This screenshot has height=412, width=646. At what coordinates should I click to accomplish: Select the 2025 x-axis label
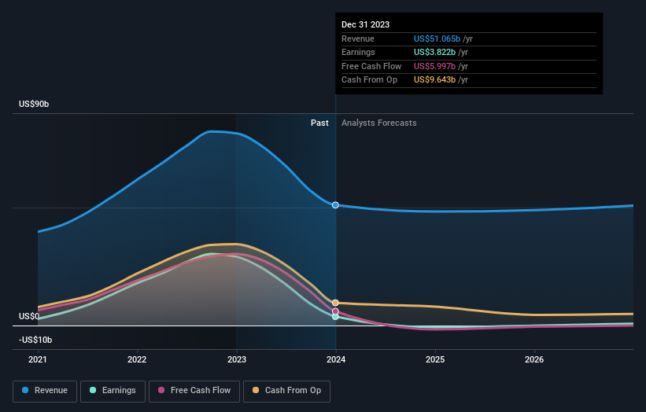435,359
